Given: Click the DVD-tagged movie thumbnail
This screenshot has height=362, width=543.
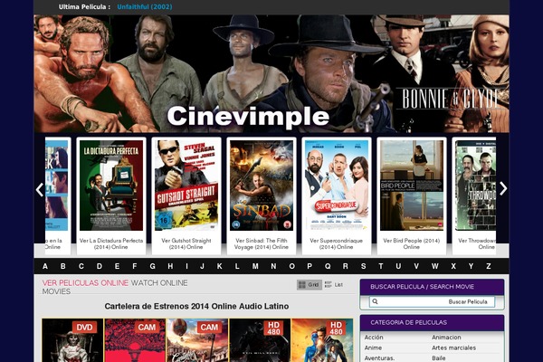Looking at the screenshot, I should coord(72,340).
